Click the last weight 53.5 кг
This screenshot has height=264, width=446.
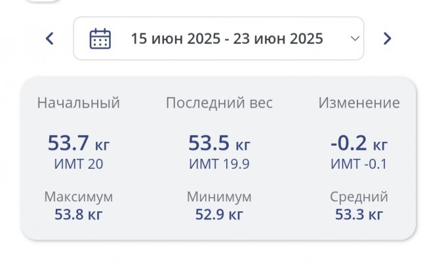click(x=219, y=143)
